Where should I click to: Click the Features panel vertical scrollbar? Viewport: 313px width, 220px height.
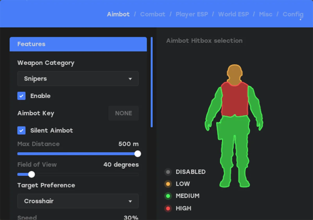[x=152, y=82]
